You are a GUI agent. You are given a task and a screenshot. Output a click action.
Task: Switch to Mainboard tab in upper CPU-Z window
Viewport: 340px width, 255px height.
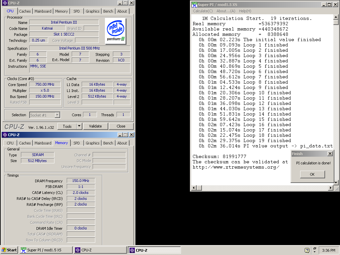(x=43, y=11)
